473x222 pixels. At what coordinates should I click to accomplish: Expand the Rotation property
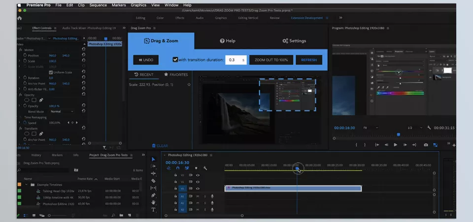click(20, 78)
